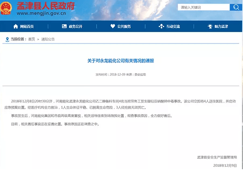Click the 首页 breadcrumb link
Viewport: 243px width, 170px height.
[32, 39]
